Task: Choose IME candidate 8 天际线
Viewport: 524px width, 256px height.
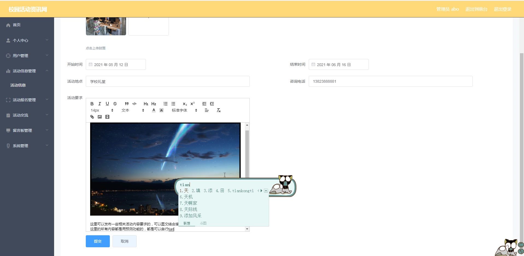Action: pos(189,209)
